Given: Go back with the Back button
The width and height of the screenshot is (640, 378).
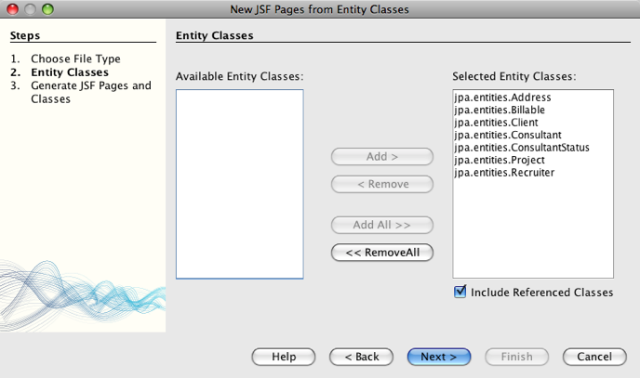Looking at the screenshot, I should pyautogui.click(x=361, y=357).
